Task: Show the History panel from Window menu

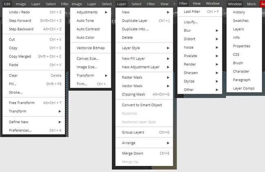Action: 239,12
